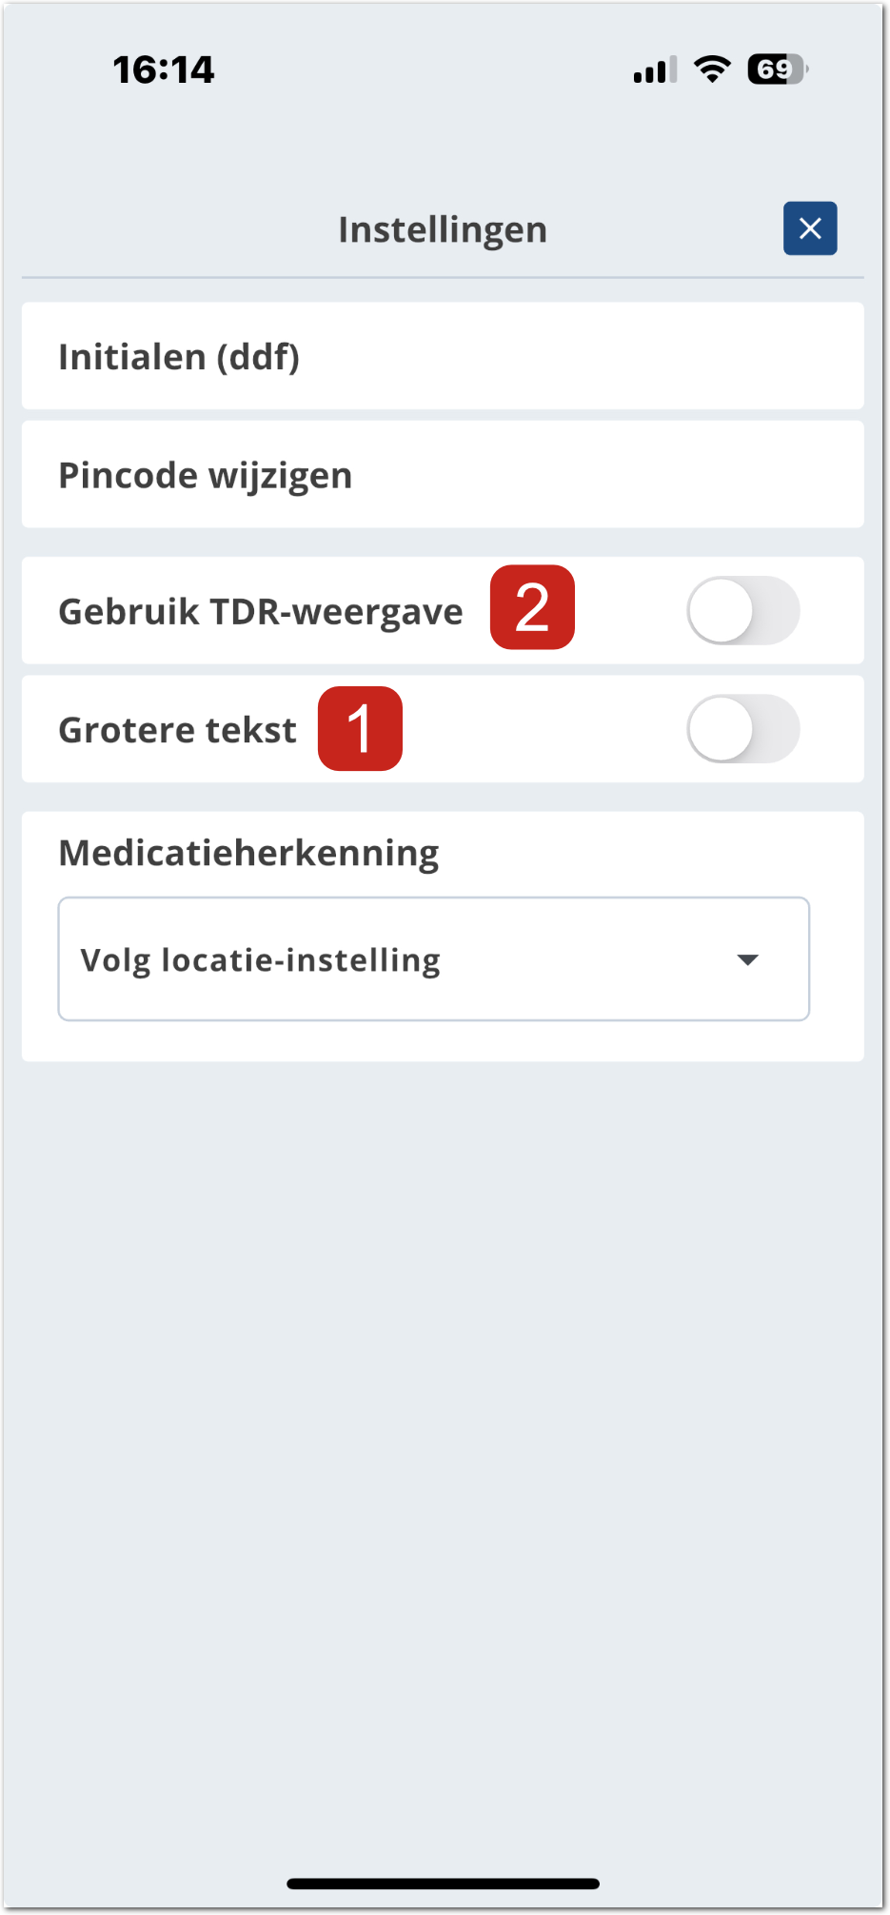890x1915 pixels.
Task: Tap the Wi-Fi status icon
Action: [712, 69]
